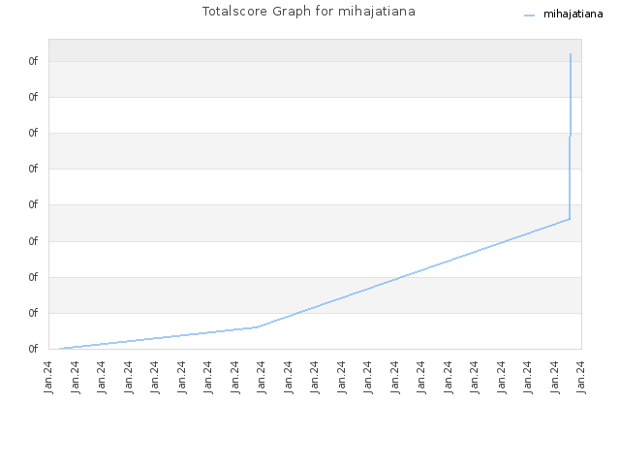The height and width of the screenshot is (465, 620).
Task: Click the blue legend line marker
Action: 530,15
